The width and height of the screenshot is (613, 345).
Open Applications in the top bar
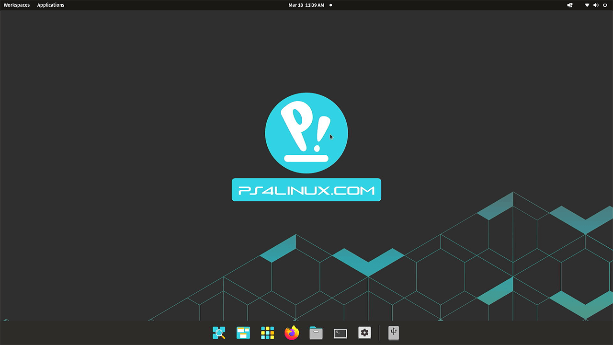click(x=51, y=5)
